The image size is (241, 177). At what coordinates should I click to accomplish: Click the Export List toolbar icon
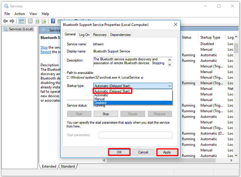coord(44,21)
